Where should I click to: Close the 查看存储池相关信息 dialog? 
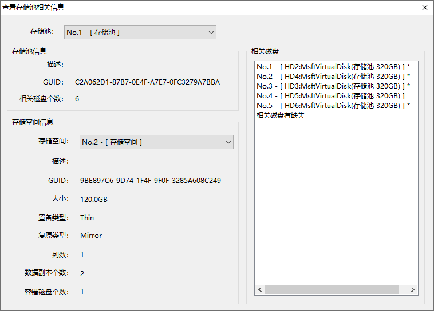[x=425, y=7]
